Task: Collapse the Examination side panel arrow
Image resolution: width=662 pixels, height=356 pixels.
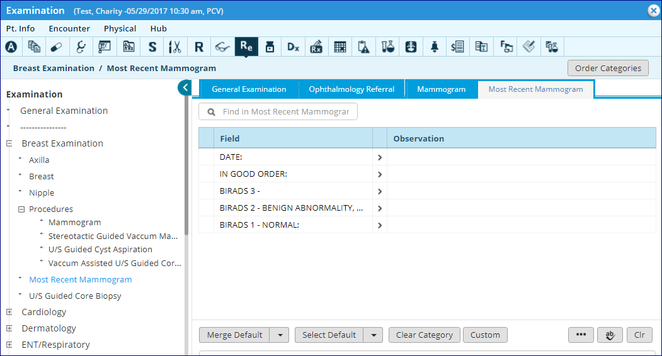Action: coord(185,87)
